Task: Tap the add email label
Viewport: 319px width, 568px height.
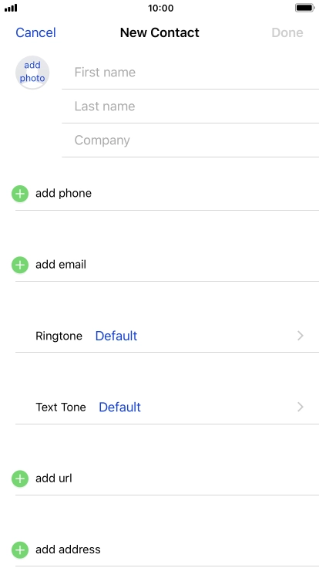Action: pos(61,265)
